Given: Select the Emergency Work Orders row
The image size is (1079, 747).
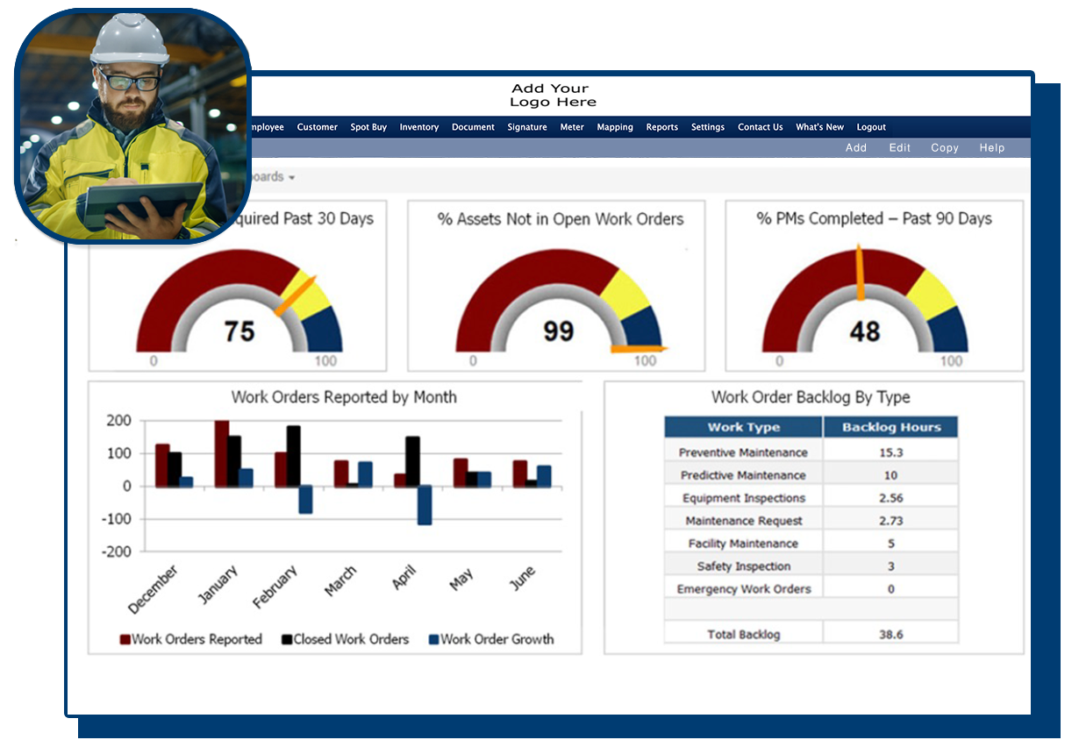Looking at the screenshot, I should click(x=811, y=589).
